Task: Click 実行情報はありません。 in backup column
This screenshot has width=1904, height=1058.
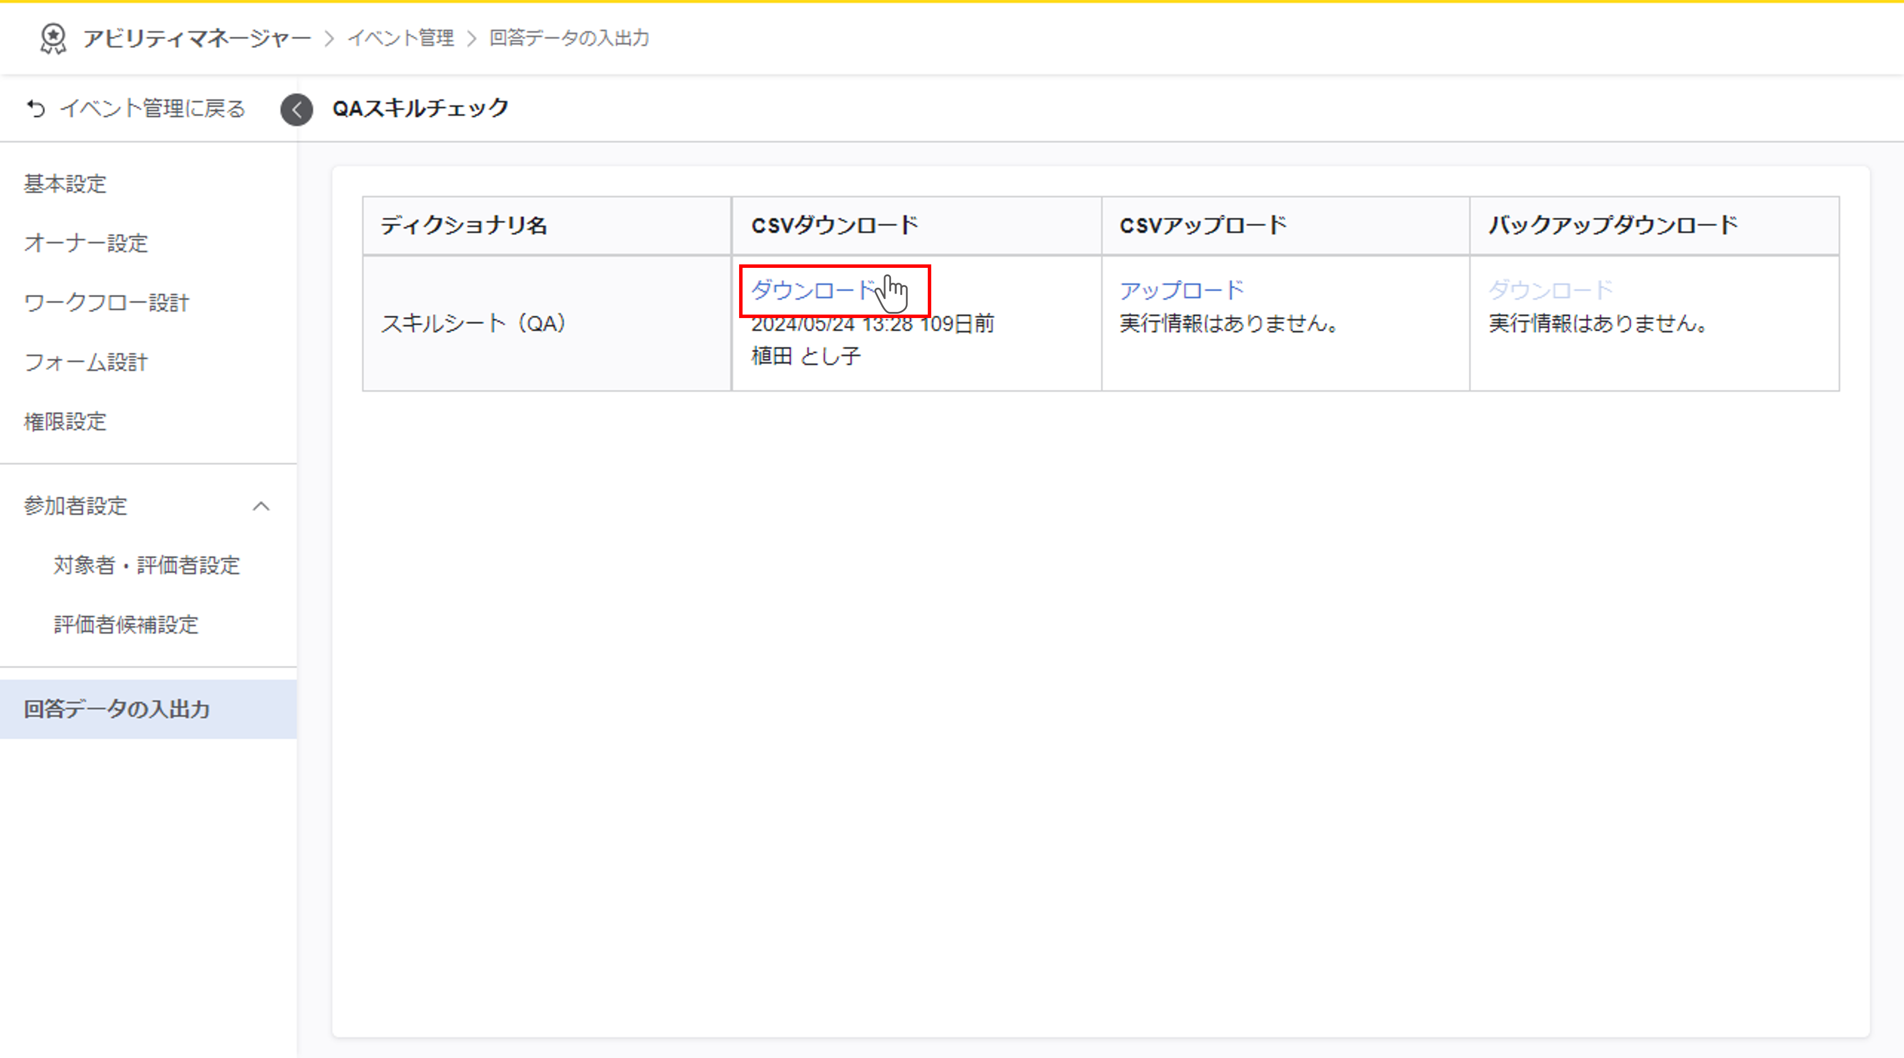Action: [1597, 324]
